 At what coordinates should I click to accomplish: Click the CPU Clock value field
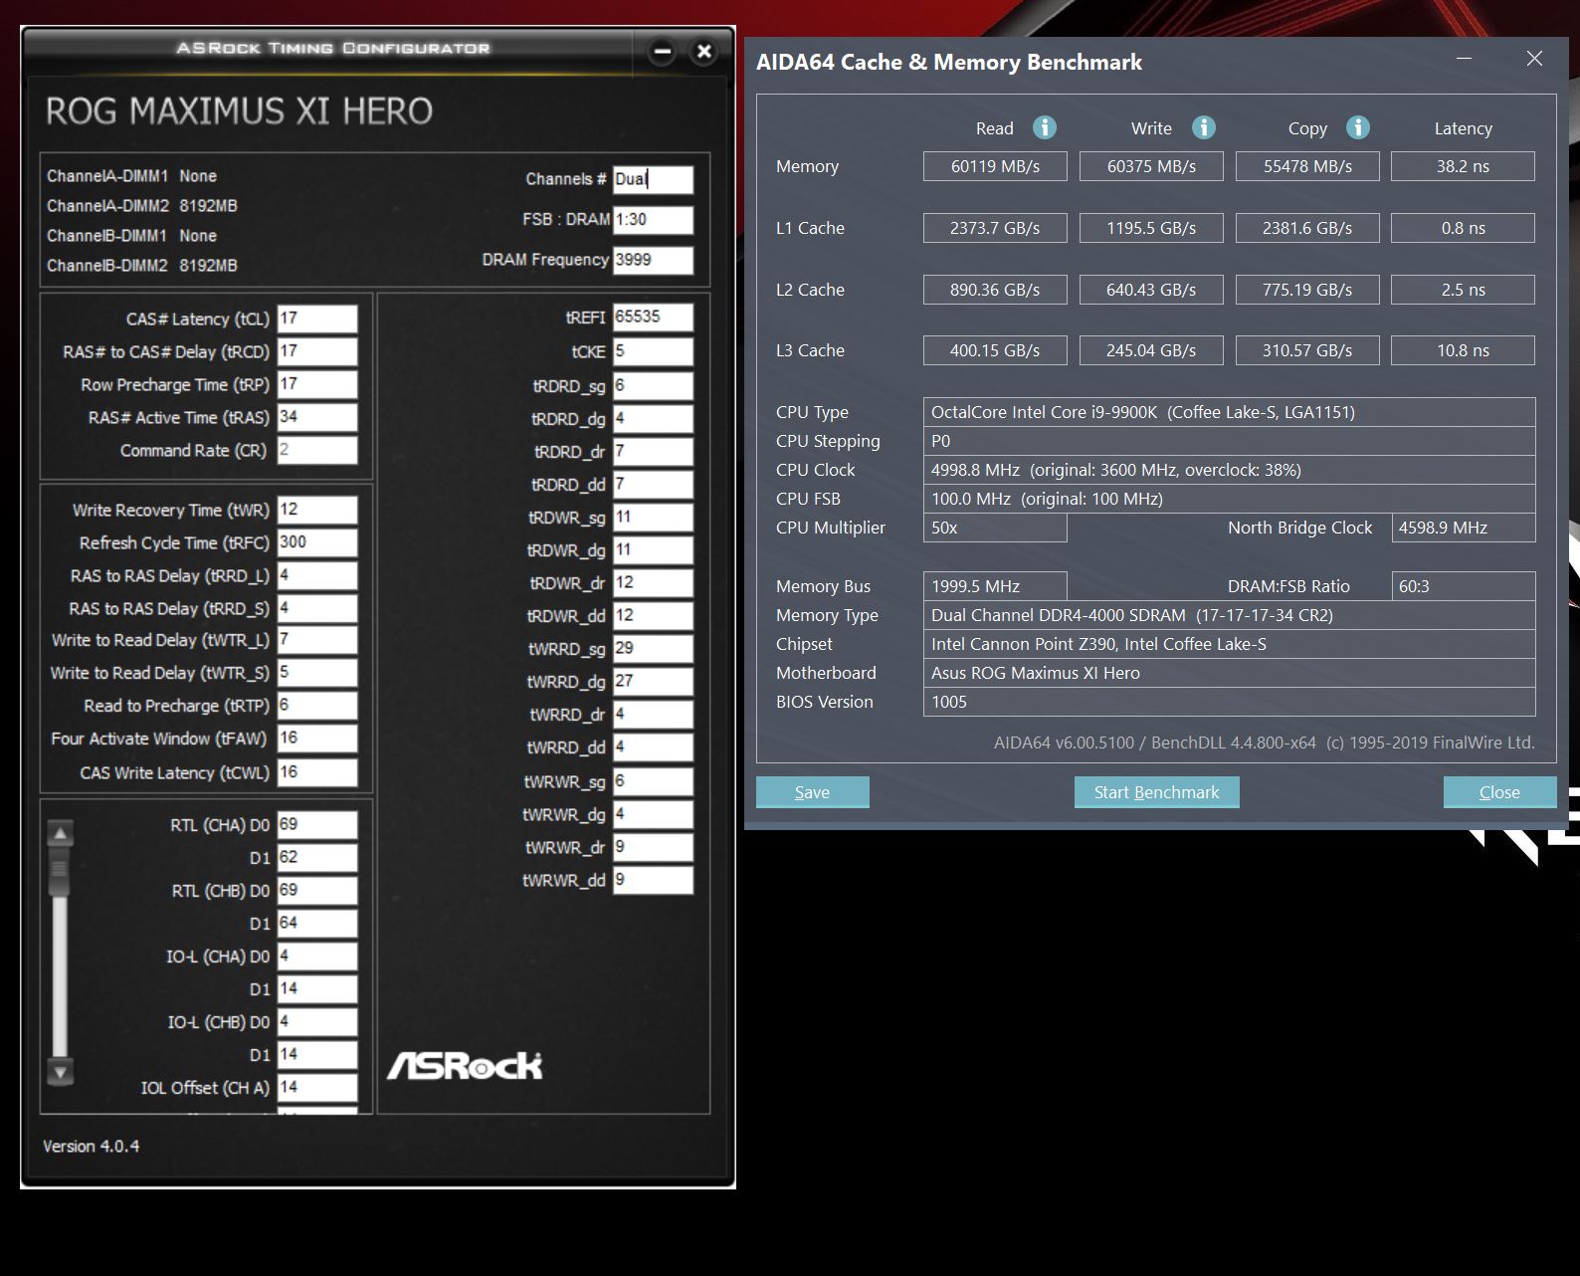[x=1229, y=470]
